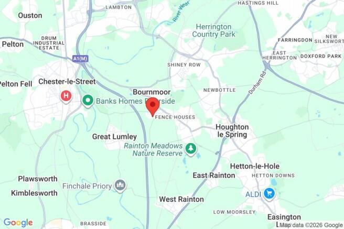Click the red location pin marker

click(153, 107)
